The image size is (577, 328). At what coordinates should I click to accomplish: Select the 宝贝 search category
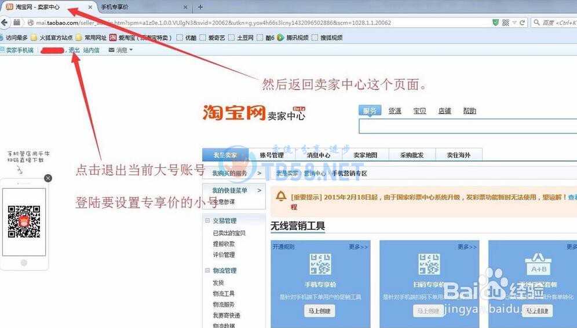[419, 111]
